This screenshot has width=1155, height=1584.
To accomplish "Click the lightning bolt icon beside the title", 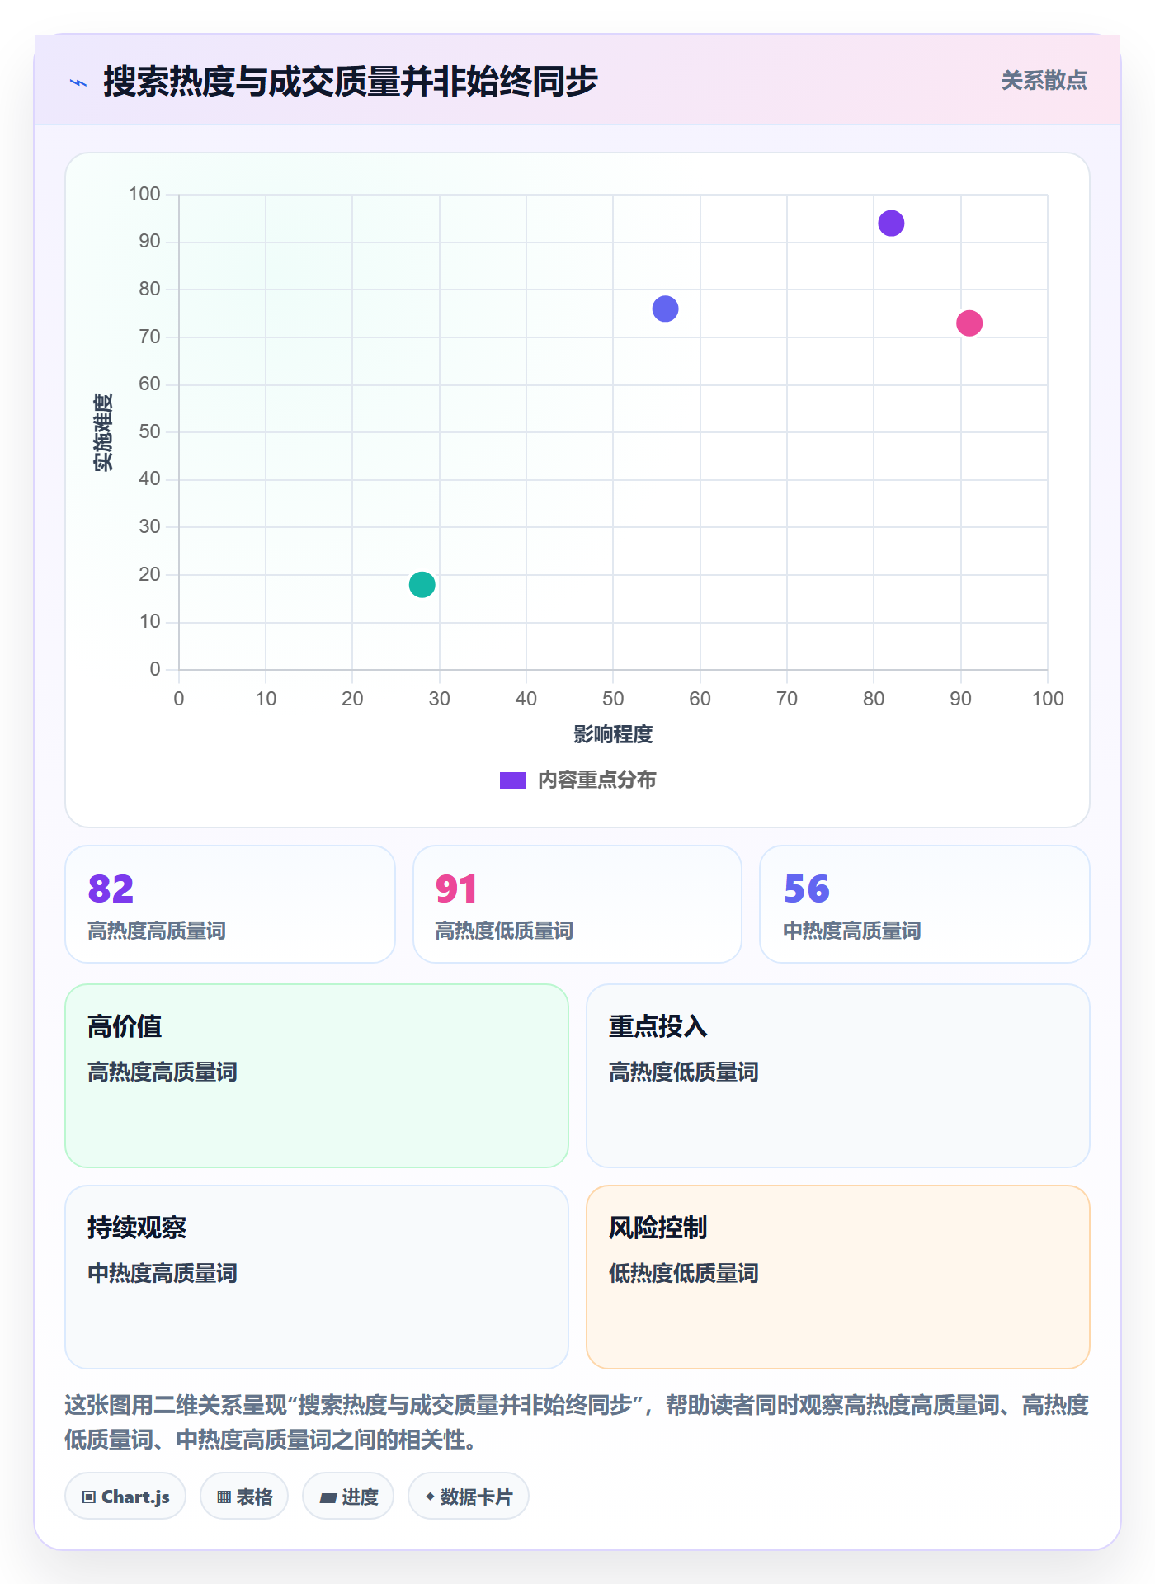I will coord(78,82).
